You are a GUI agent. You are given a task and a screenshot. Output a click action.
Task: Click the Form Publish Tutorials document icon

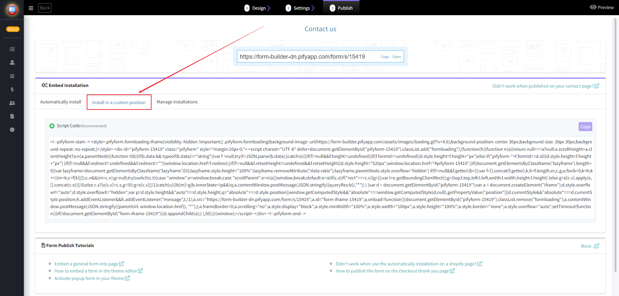43,245
